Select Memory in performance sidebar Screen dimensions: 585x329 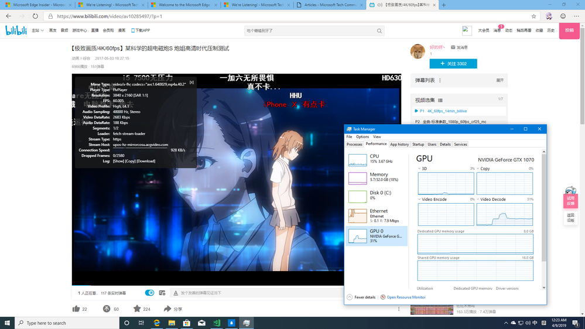(x=377, y=177)
